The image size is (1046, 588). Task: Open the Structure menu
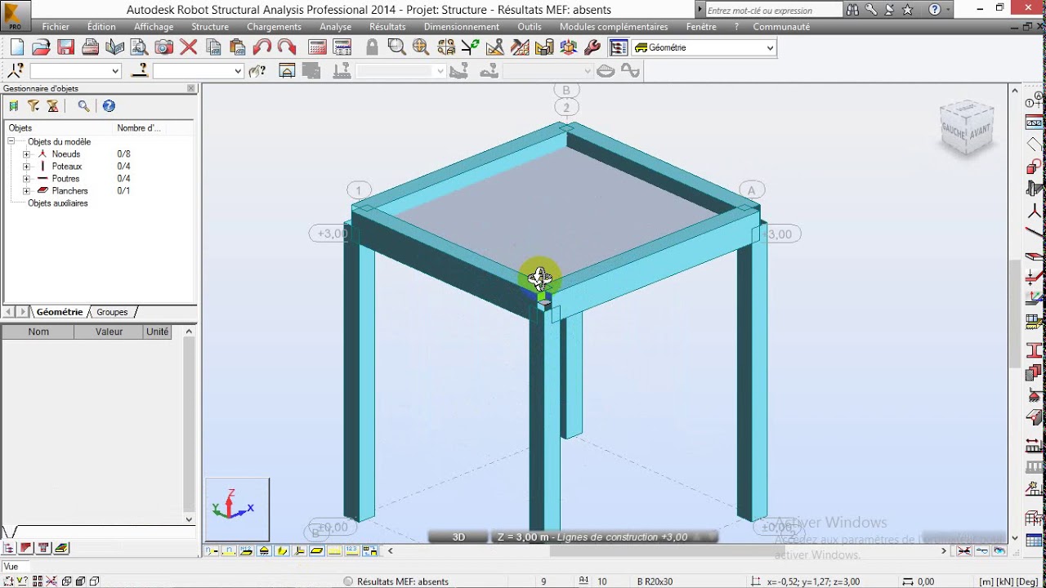coord(210,27)
